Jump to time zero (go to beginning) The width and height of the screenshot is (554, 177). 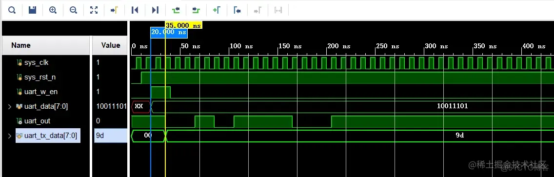point(135,10)
